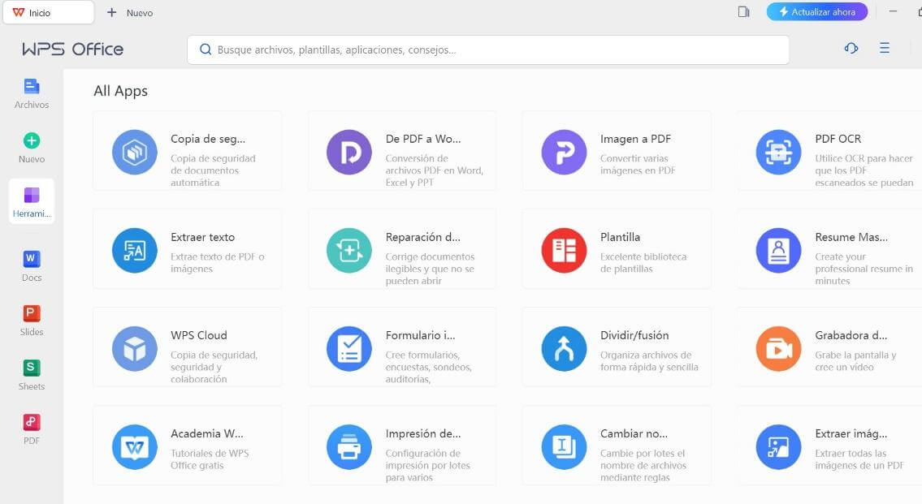The image size is (922, 504).
Task: Open the Copia de seguridad app icon
Action: [135, 152]
